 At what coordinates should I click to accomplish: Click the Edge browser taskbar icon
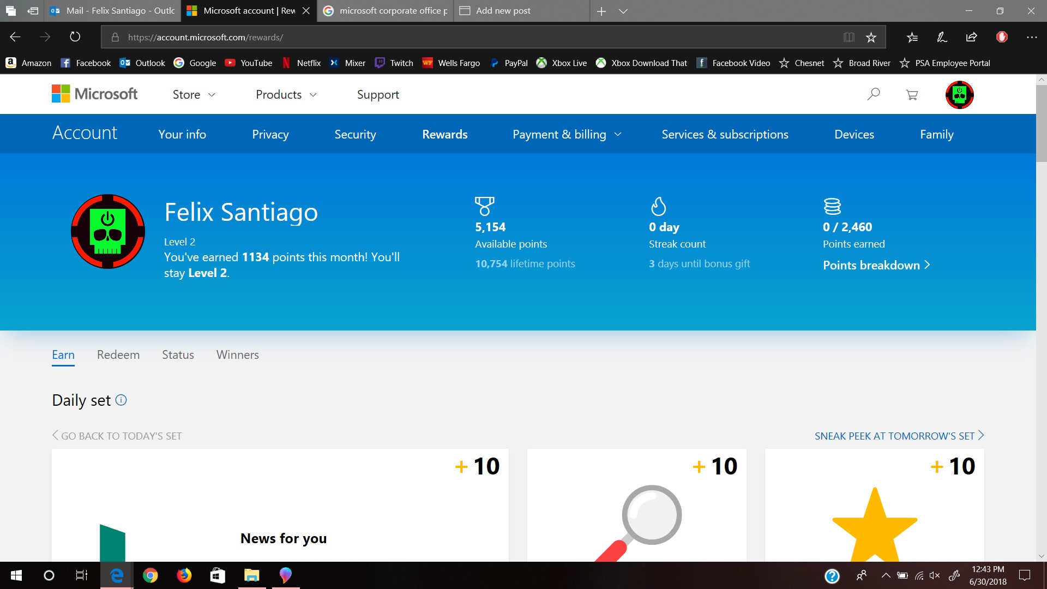[x=117, y=575]
